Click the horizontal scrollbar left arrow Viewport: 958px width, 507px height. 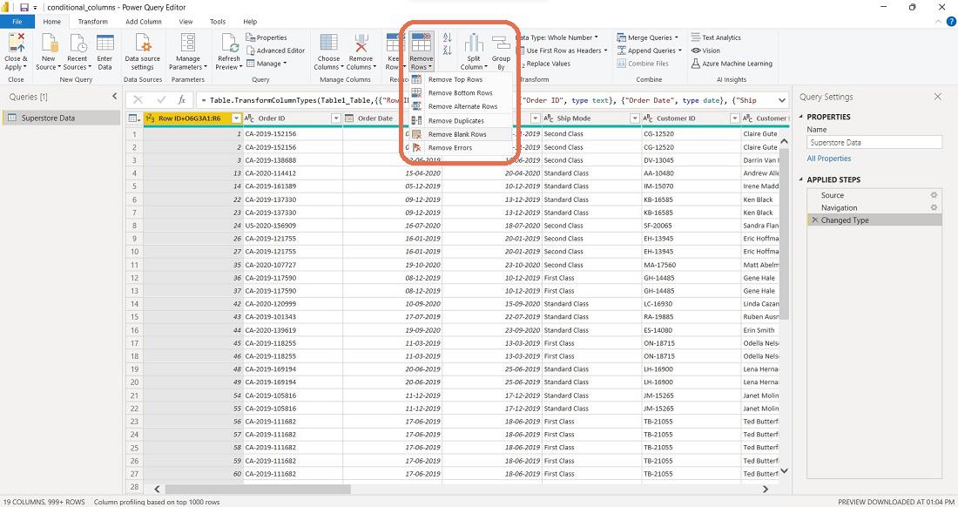coord(157,489)
